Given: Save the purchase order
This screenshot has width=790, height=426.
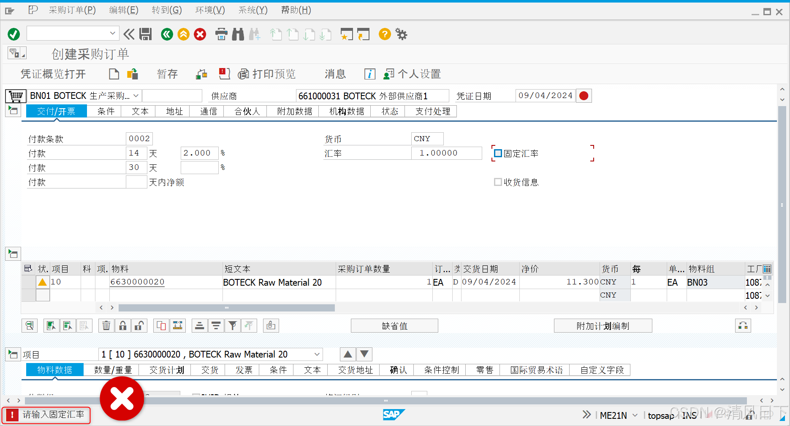Looking at the screenshot, I should 146,34.
